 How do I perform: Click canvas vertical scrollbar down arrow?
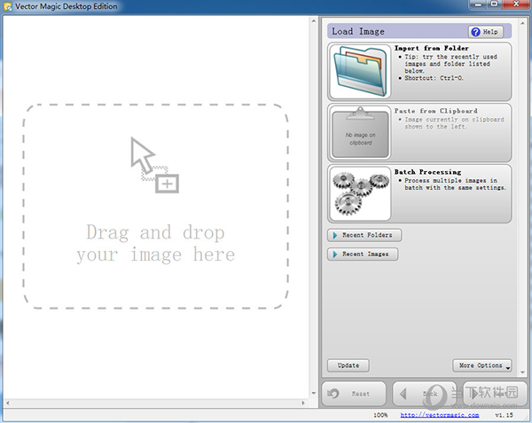pos(314,393)
